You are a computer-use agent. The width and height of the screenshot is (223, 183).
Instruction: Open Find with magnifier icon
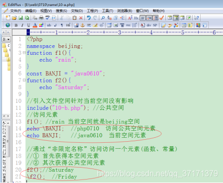103,18
